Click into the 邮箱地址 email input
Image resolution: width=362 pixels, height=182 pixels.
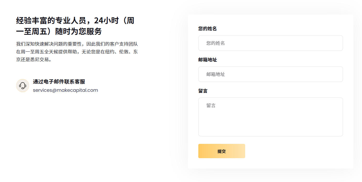point(270,74)
